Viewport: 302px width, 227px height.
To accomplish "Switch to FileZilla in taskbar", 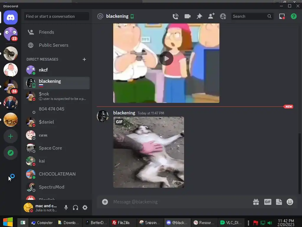I will click(123, 223).
